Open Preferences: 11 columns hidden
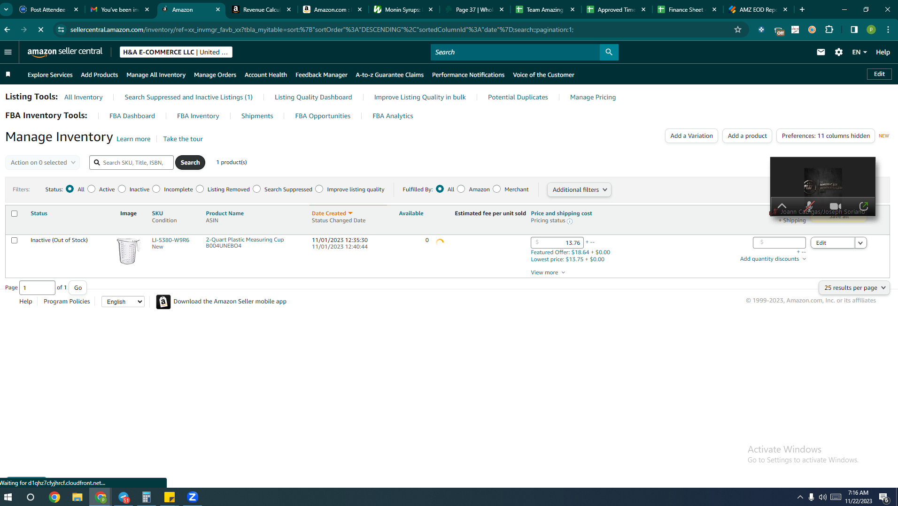The image size is (898, 506). point(826,136)
